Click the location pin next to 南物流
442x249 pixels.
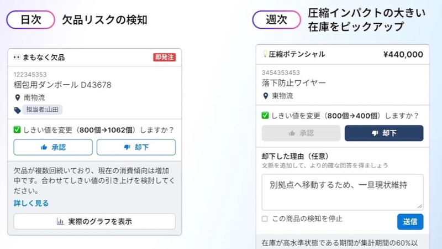tap(18, 98)
